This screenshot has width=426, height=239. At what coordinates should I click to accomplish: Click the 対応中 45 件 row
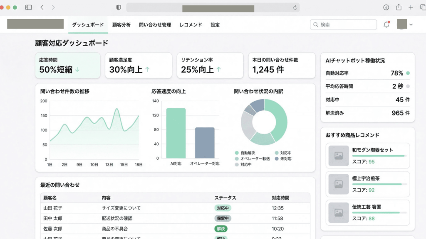point(368,100)
